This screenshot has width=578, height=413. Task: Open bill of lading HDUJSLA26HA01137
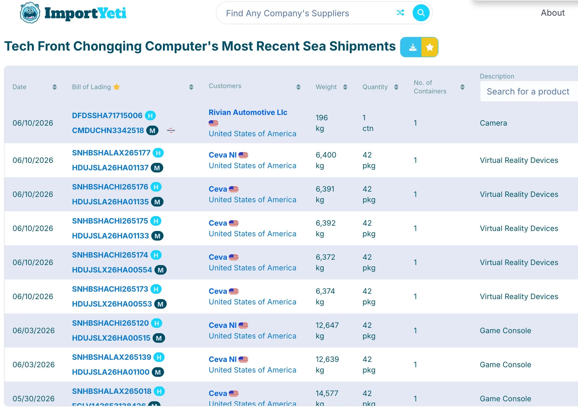click(110, 168)
